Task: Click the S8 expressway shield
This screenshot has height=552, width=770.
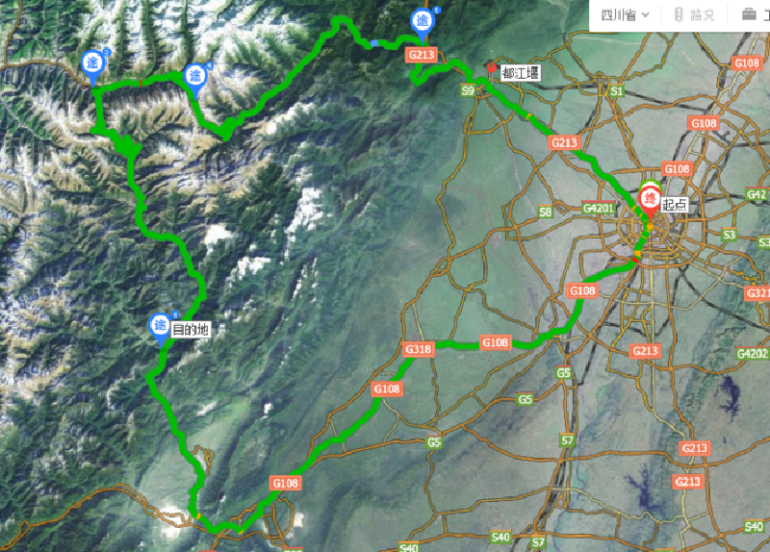Action: (x=545, y=212)
